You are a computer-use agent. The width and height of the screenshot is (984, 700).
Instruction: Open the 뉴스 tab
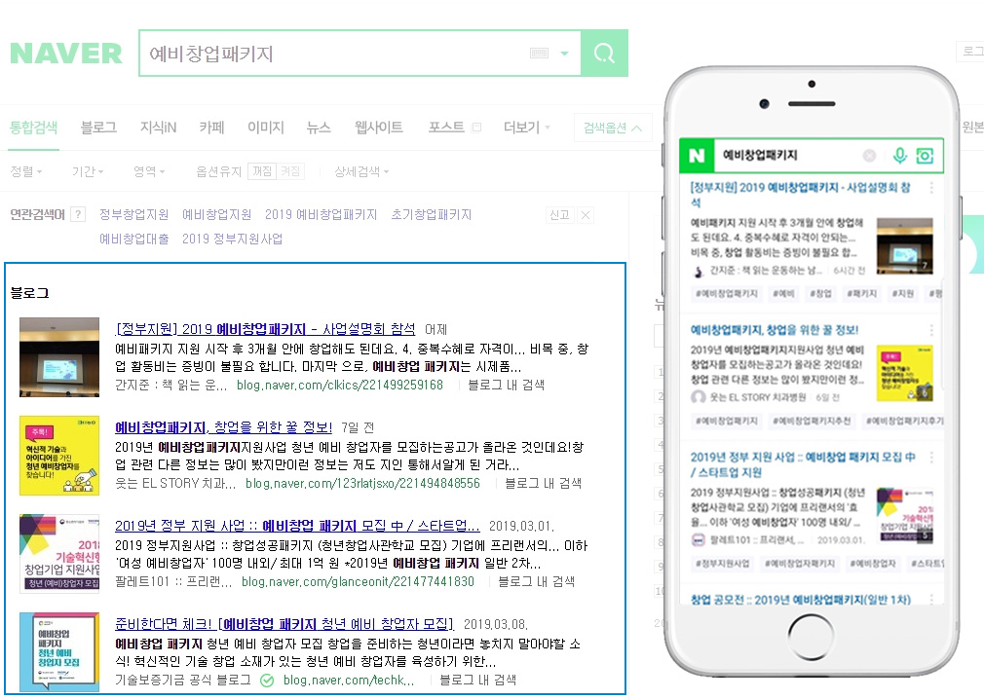[319, 128]
